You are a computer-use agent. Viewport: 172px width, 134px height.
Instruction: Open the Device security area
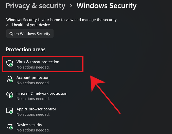29,125
